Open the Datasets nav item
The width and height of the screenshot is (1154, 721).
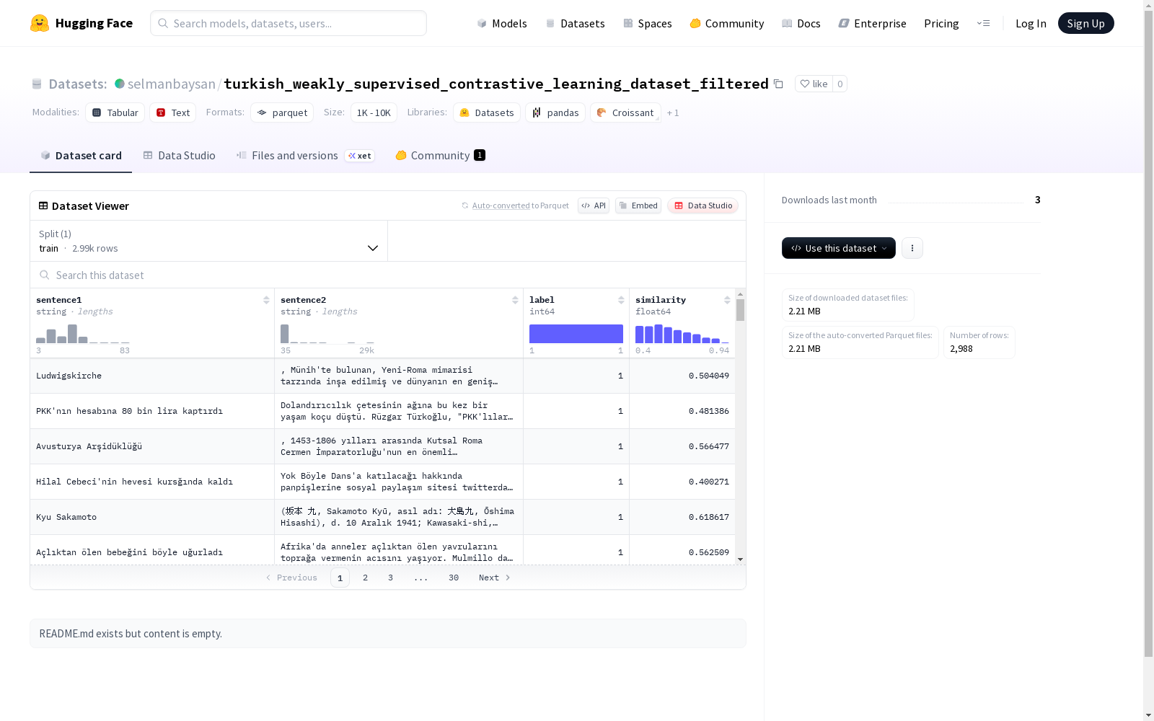(x=575, y=23)
